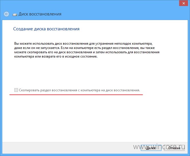Click the Далее button
This screenshot has height=156, width=190.
151,148
